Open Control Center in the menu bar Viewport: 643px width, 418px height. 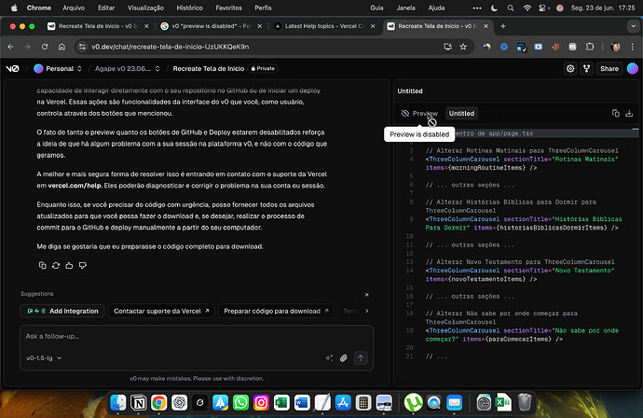544,7
